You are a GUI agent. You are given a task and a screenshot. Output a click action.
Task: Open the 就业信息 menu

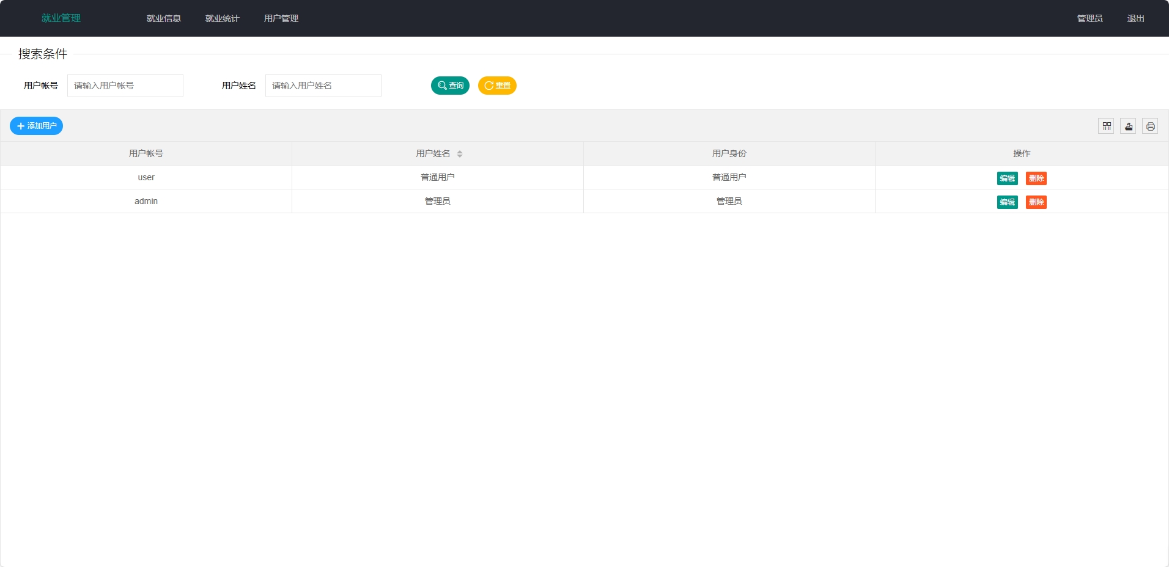click(164, 18)
